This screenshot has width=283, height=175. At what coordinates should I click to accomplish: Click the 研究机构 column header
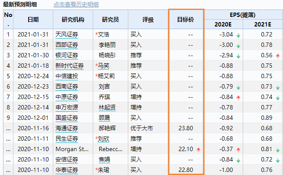pyautogui.click(x=73, y=20)
